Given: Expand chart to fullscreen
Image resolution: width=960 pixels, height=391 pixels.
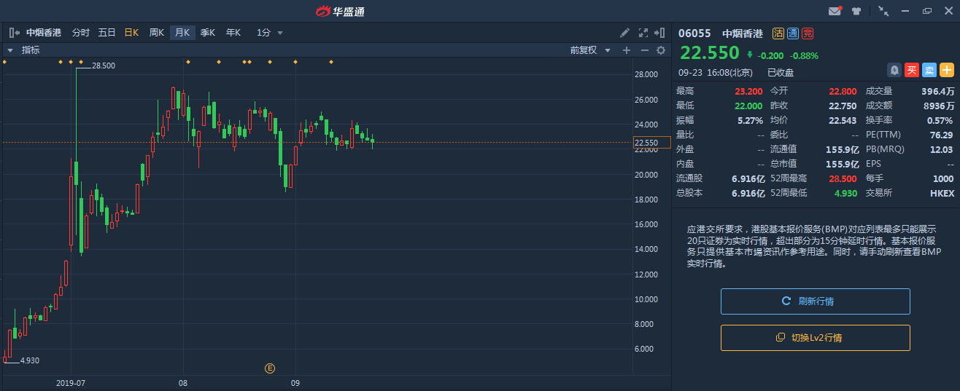Looking at the screenshot, I should pos(643,33).
